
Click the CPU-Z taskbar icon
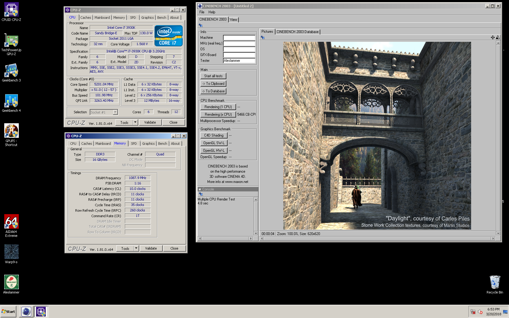click(x=41, y=312)
